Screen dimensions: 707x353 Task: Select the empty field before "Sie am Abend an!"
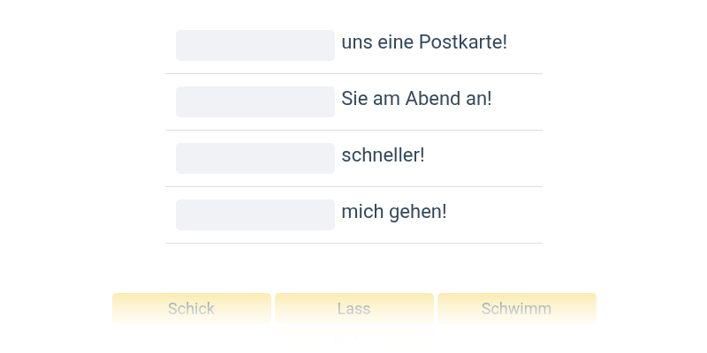(x=255, y=101)
